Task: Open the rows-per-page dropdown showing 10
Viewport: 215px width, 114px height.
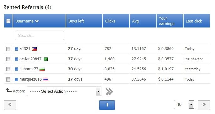Action: (184, 105)
